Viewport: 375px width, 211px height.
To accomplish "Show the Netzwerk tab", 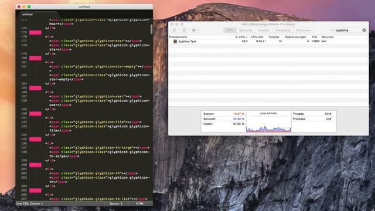I will tap(304, 30).
